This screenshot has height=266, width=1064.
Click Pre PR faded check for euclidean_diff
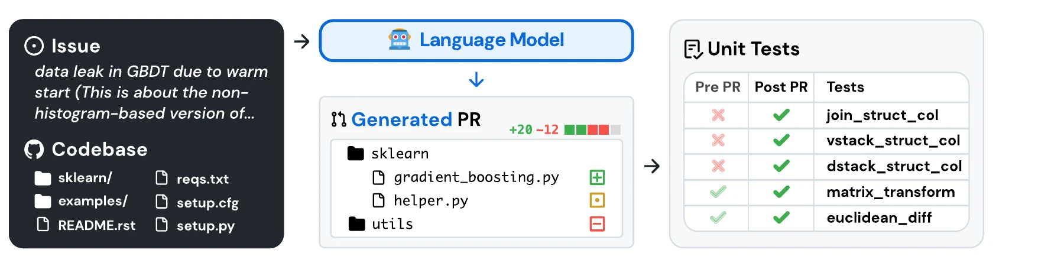(x=718, y=218)
